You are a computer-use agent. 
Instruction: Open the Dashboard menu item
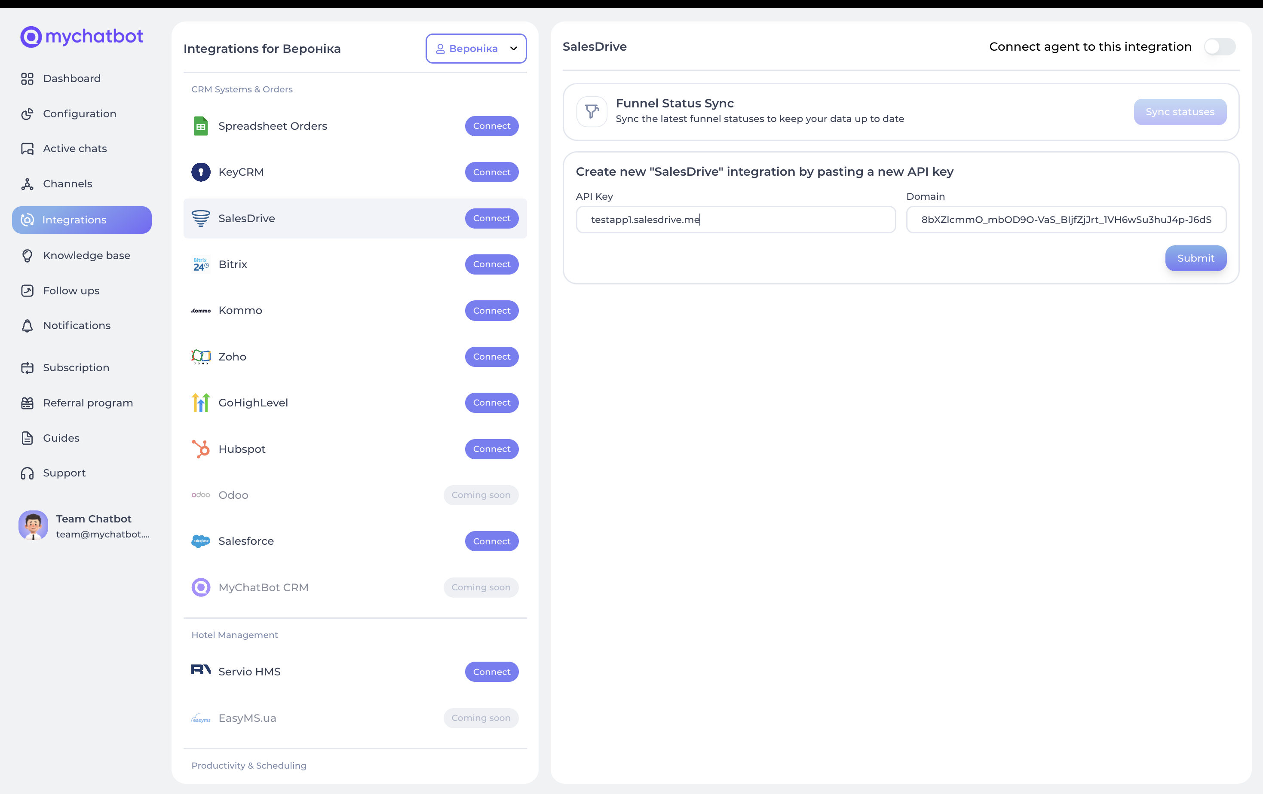(x=71, y=79)
